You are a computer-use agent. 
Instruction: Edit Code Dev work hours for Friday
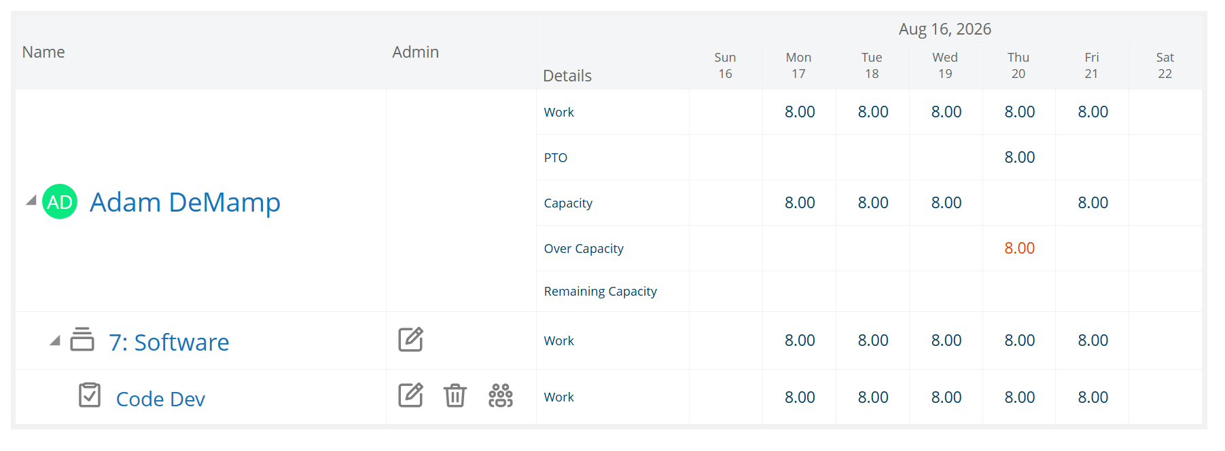(x=1093, y=397)
